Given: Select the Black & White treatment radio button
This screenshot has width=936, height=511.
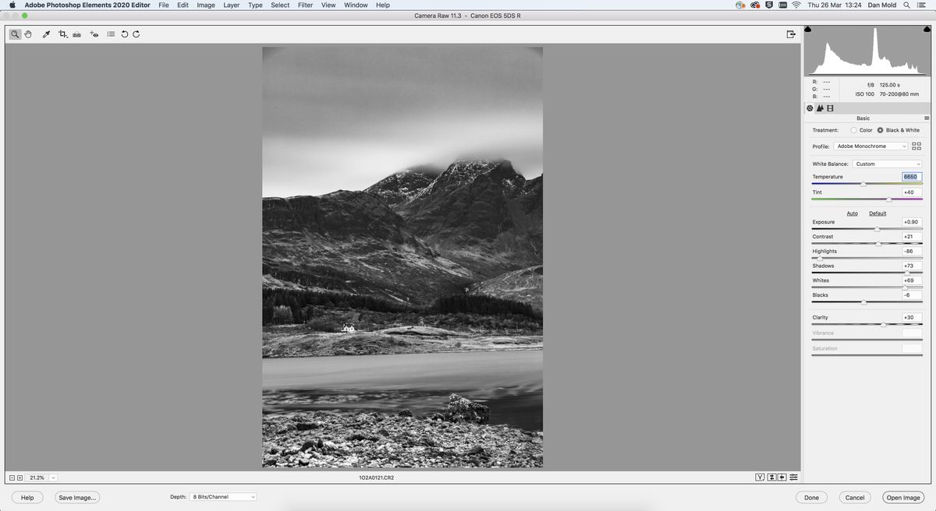Looking at the screenshot, I should coord(881,130).
